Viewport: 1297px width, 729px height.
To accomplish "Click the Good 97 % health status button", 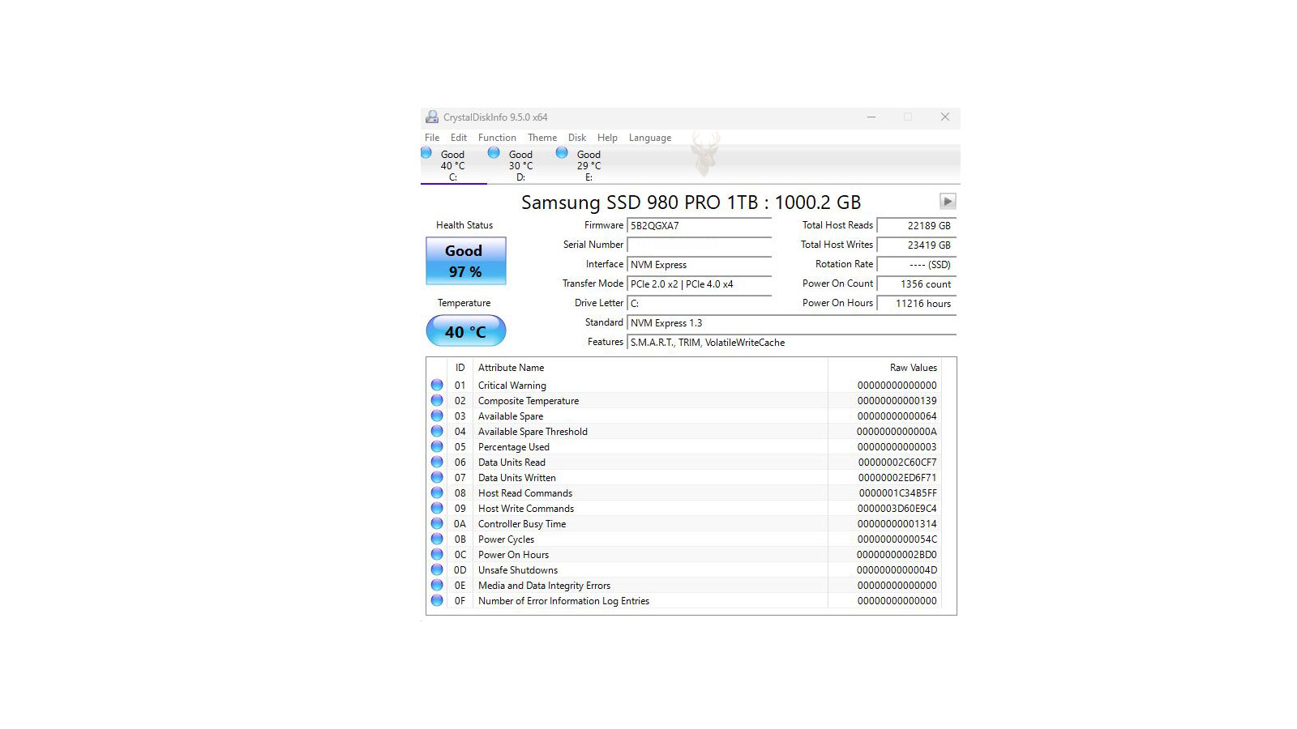I will [466, 261].
